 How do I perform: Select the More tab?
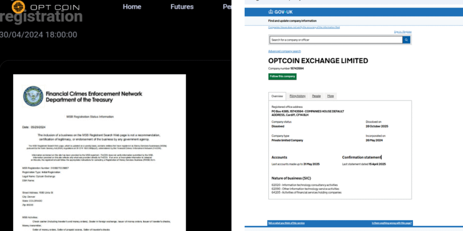pyautogui.click(x=331, y=96)
